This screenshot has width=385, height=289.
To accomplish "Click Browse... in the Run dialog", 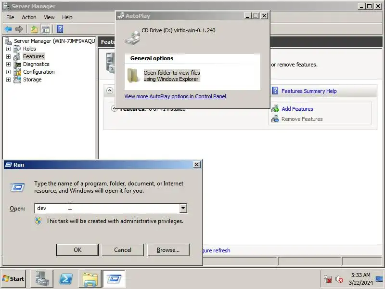I will [168, 250].
